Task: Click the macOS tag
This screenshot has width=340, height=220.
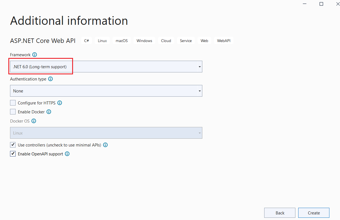Action: tap(122, 40)
